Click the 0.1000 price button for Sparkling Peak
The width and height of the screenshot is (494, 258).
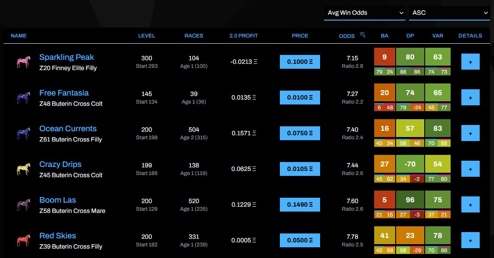pos(300,62)
